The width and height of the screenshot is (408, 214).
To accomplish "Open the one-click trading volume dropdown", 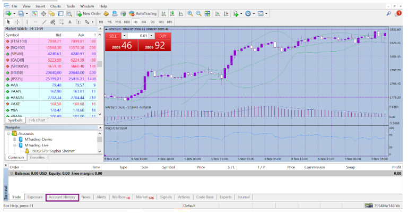I will pos(124,36).
